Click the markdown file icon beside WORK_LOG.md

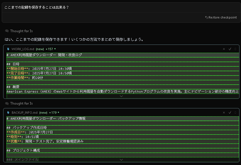pos(8,49)
